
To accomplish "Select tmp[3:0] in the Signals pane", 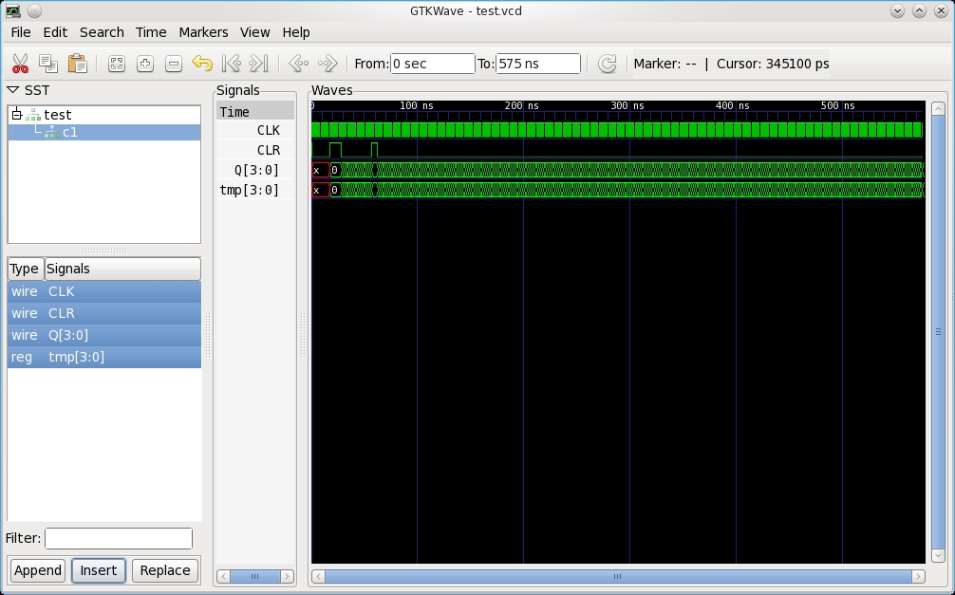I will coord(255,190).
